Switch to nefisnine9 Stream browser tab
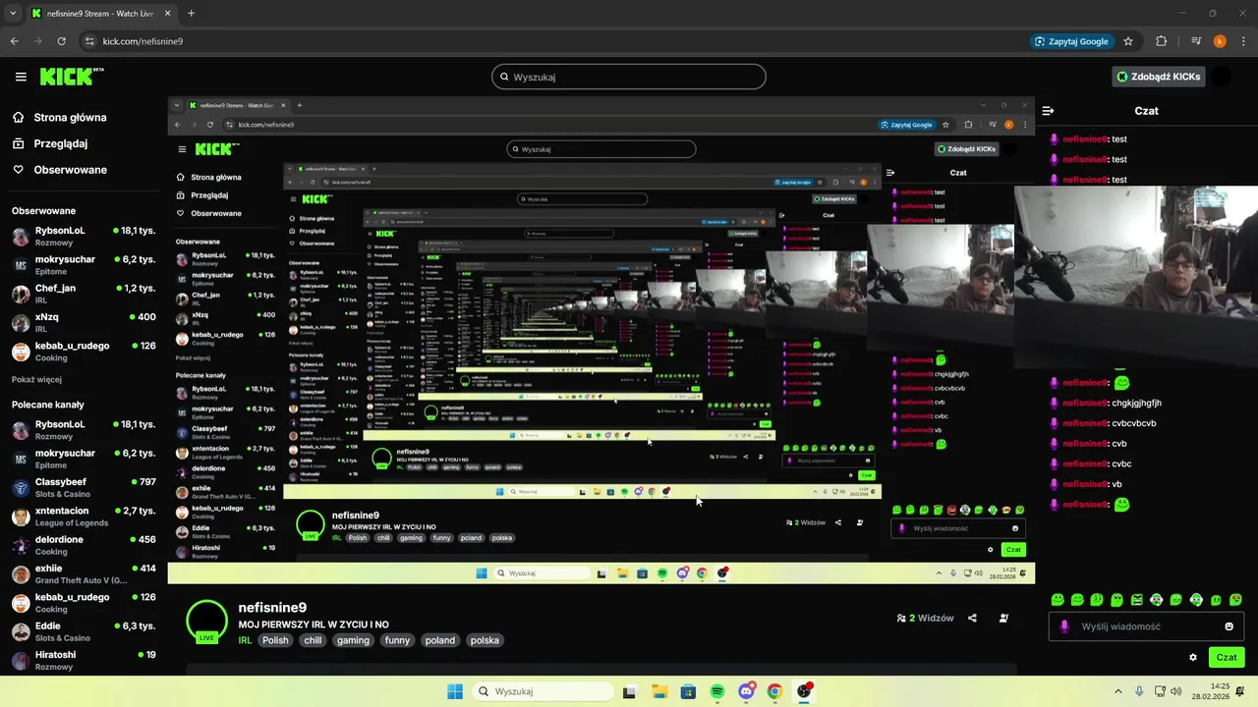 [101, 14]
